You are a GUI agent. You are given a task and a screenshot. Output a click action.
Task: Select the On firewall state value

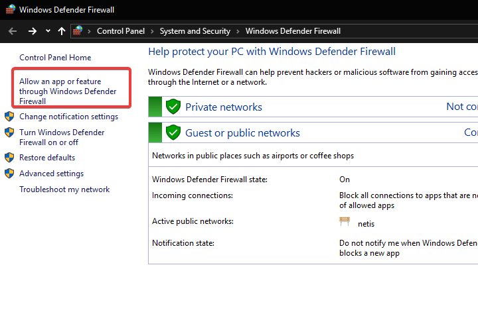pos(345,180)
